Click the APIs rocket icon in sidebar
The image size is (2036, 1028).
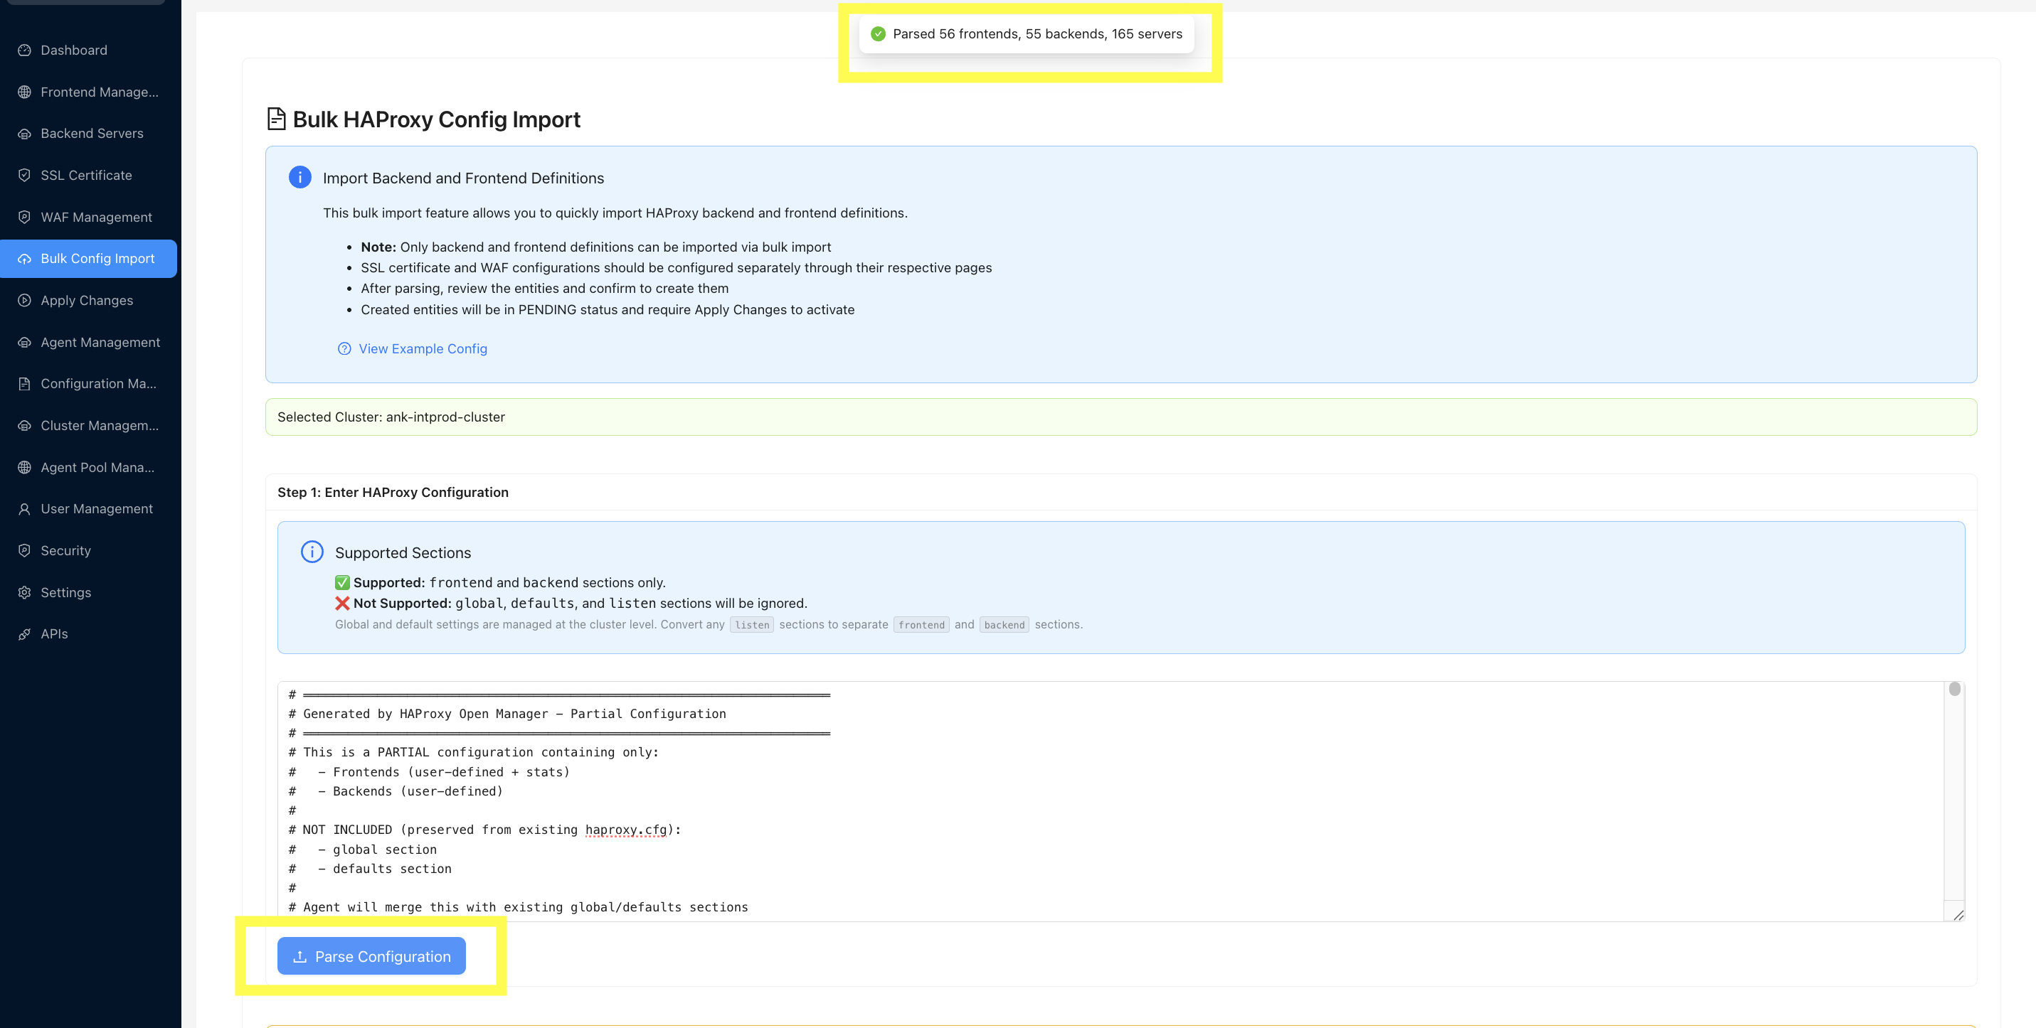[24, 634]
